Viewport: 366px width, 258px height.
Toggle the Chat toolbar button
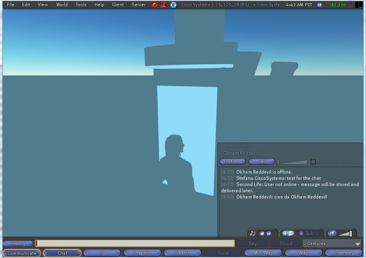point(62,253)
